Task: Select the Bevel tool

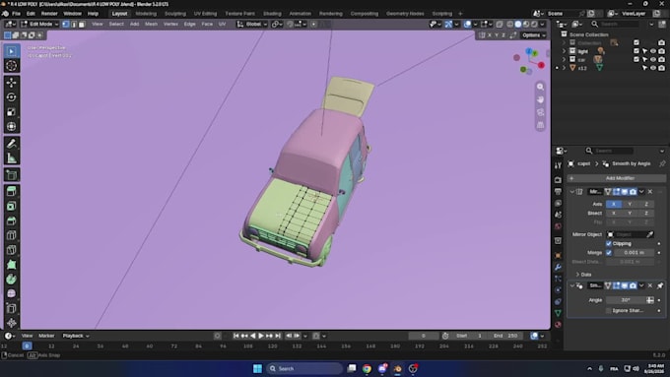Action: (12, 220)
